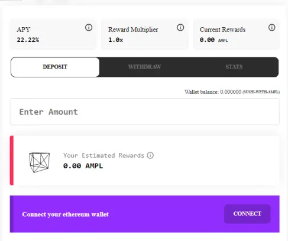288x241 pixels.
Task: Click the Connect your ethereum wallet message
Action: click(66, 214)
